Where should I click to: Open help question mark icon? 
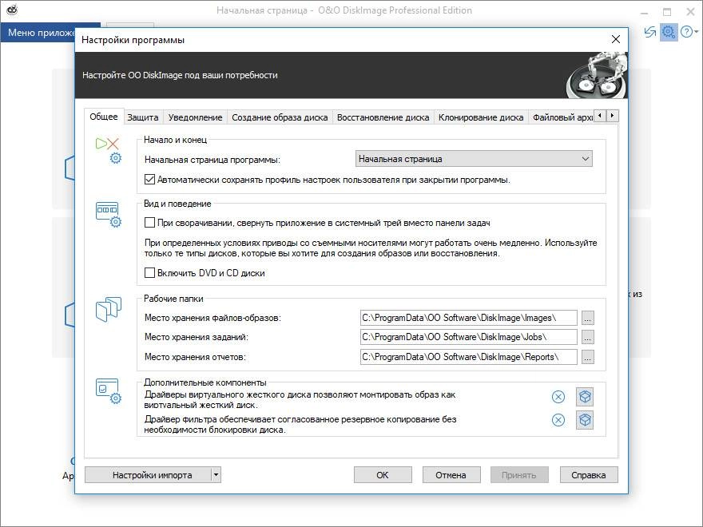pyautogui.click(x=686, y=32)
